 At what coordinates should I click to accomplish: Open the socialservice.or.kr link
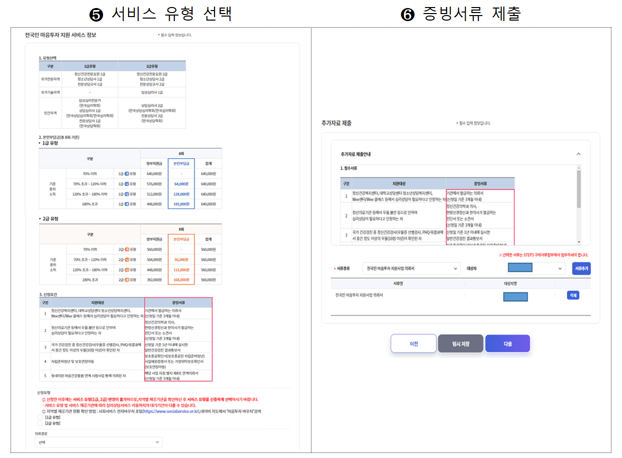click(172, 411)
